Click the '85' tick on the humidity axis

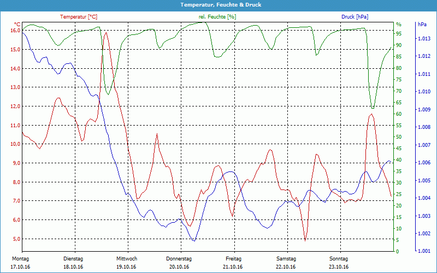(399, 57)
